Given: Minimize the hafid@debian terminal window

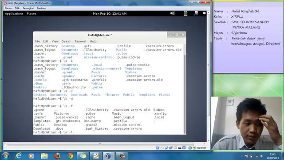Looking at the screenshot, I should point(170,35).
